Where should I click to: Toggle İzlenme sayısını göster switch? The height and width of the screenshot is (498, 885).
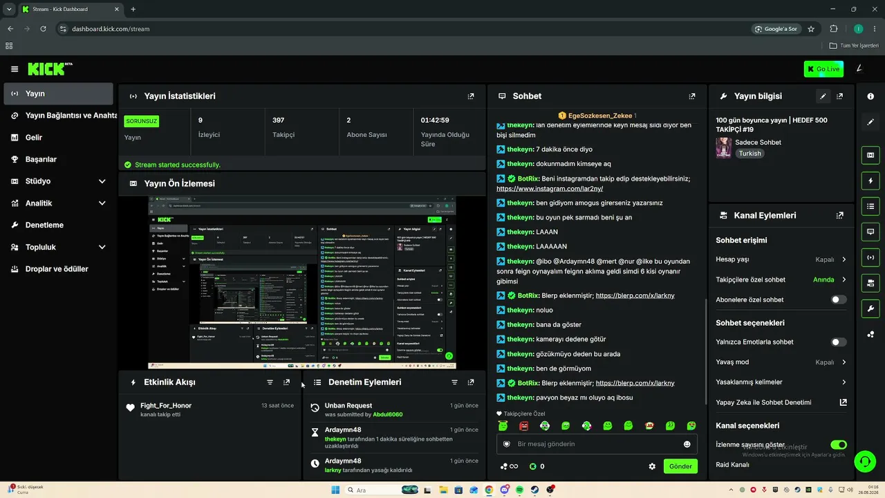pyautogui.click(x=839, y=445)
